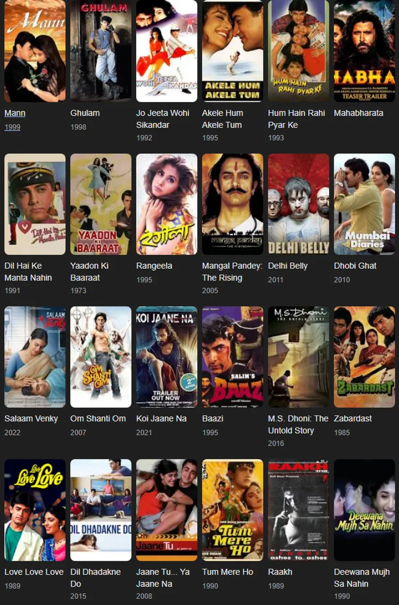399x605 pixels.
Task: Click the 1999 year link under Mann
Action: coord(13,127)
